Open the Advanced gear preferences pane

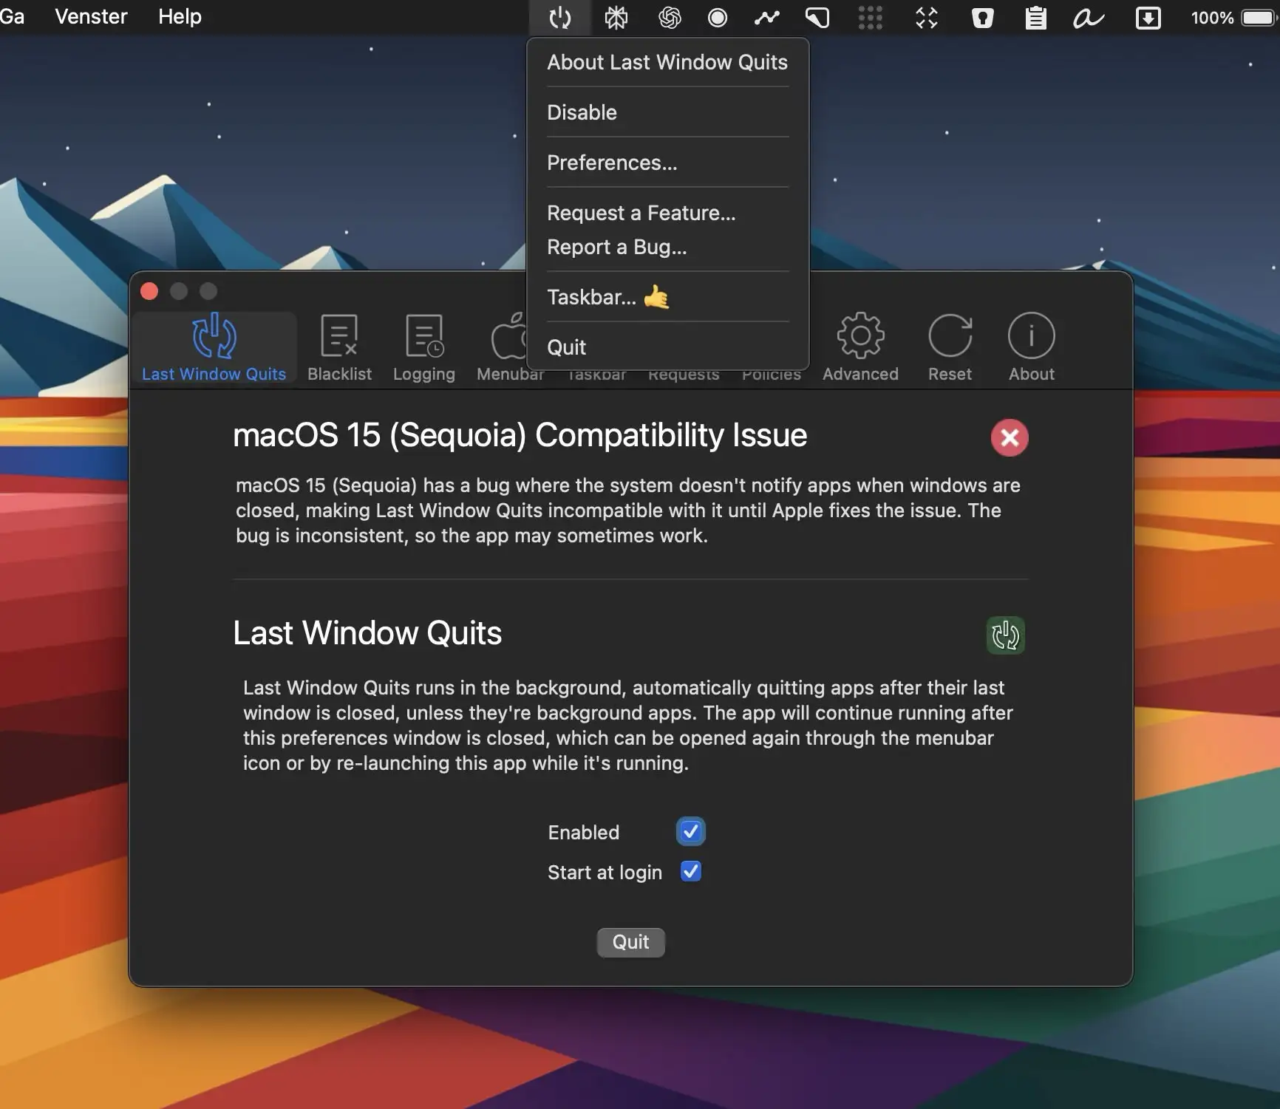click(860, 347)
